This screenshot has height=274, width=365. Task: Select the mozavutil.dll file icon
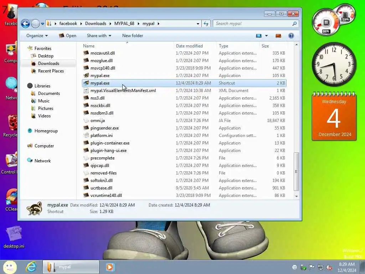coord(86,53)
